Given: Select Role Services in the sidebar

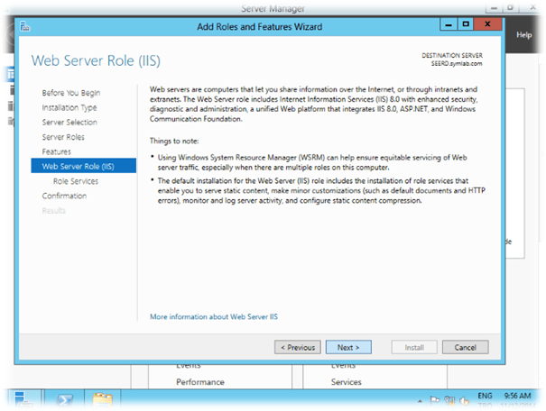Looking at the screenshot, I should tap(76, 181).
